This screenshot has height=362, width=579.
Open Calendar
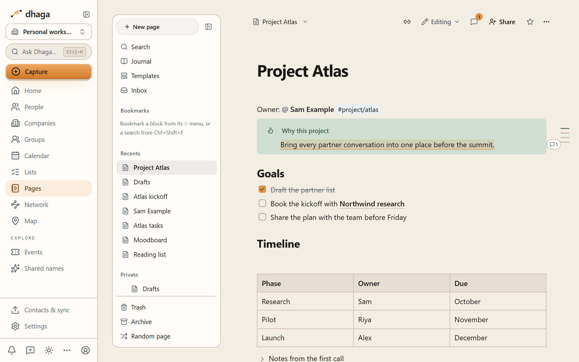click(49, 156)
